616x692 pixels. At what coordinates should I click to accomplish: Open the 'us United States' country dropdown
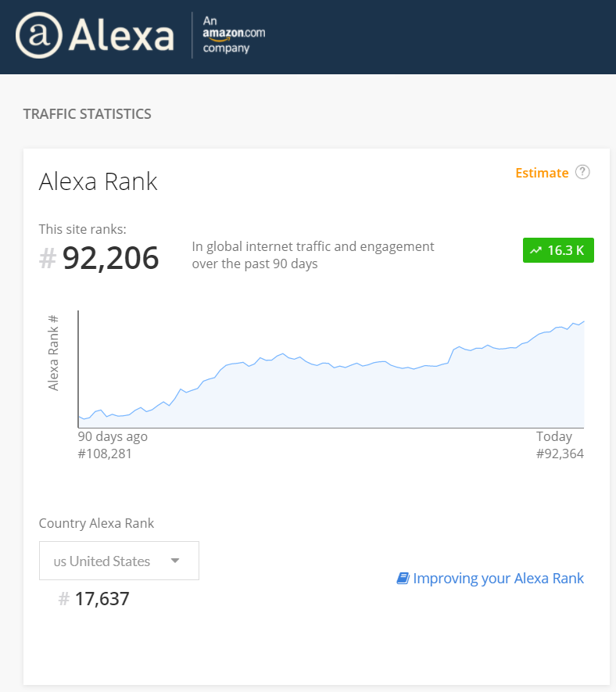tap(119, 561)
